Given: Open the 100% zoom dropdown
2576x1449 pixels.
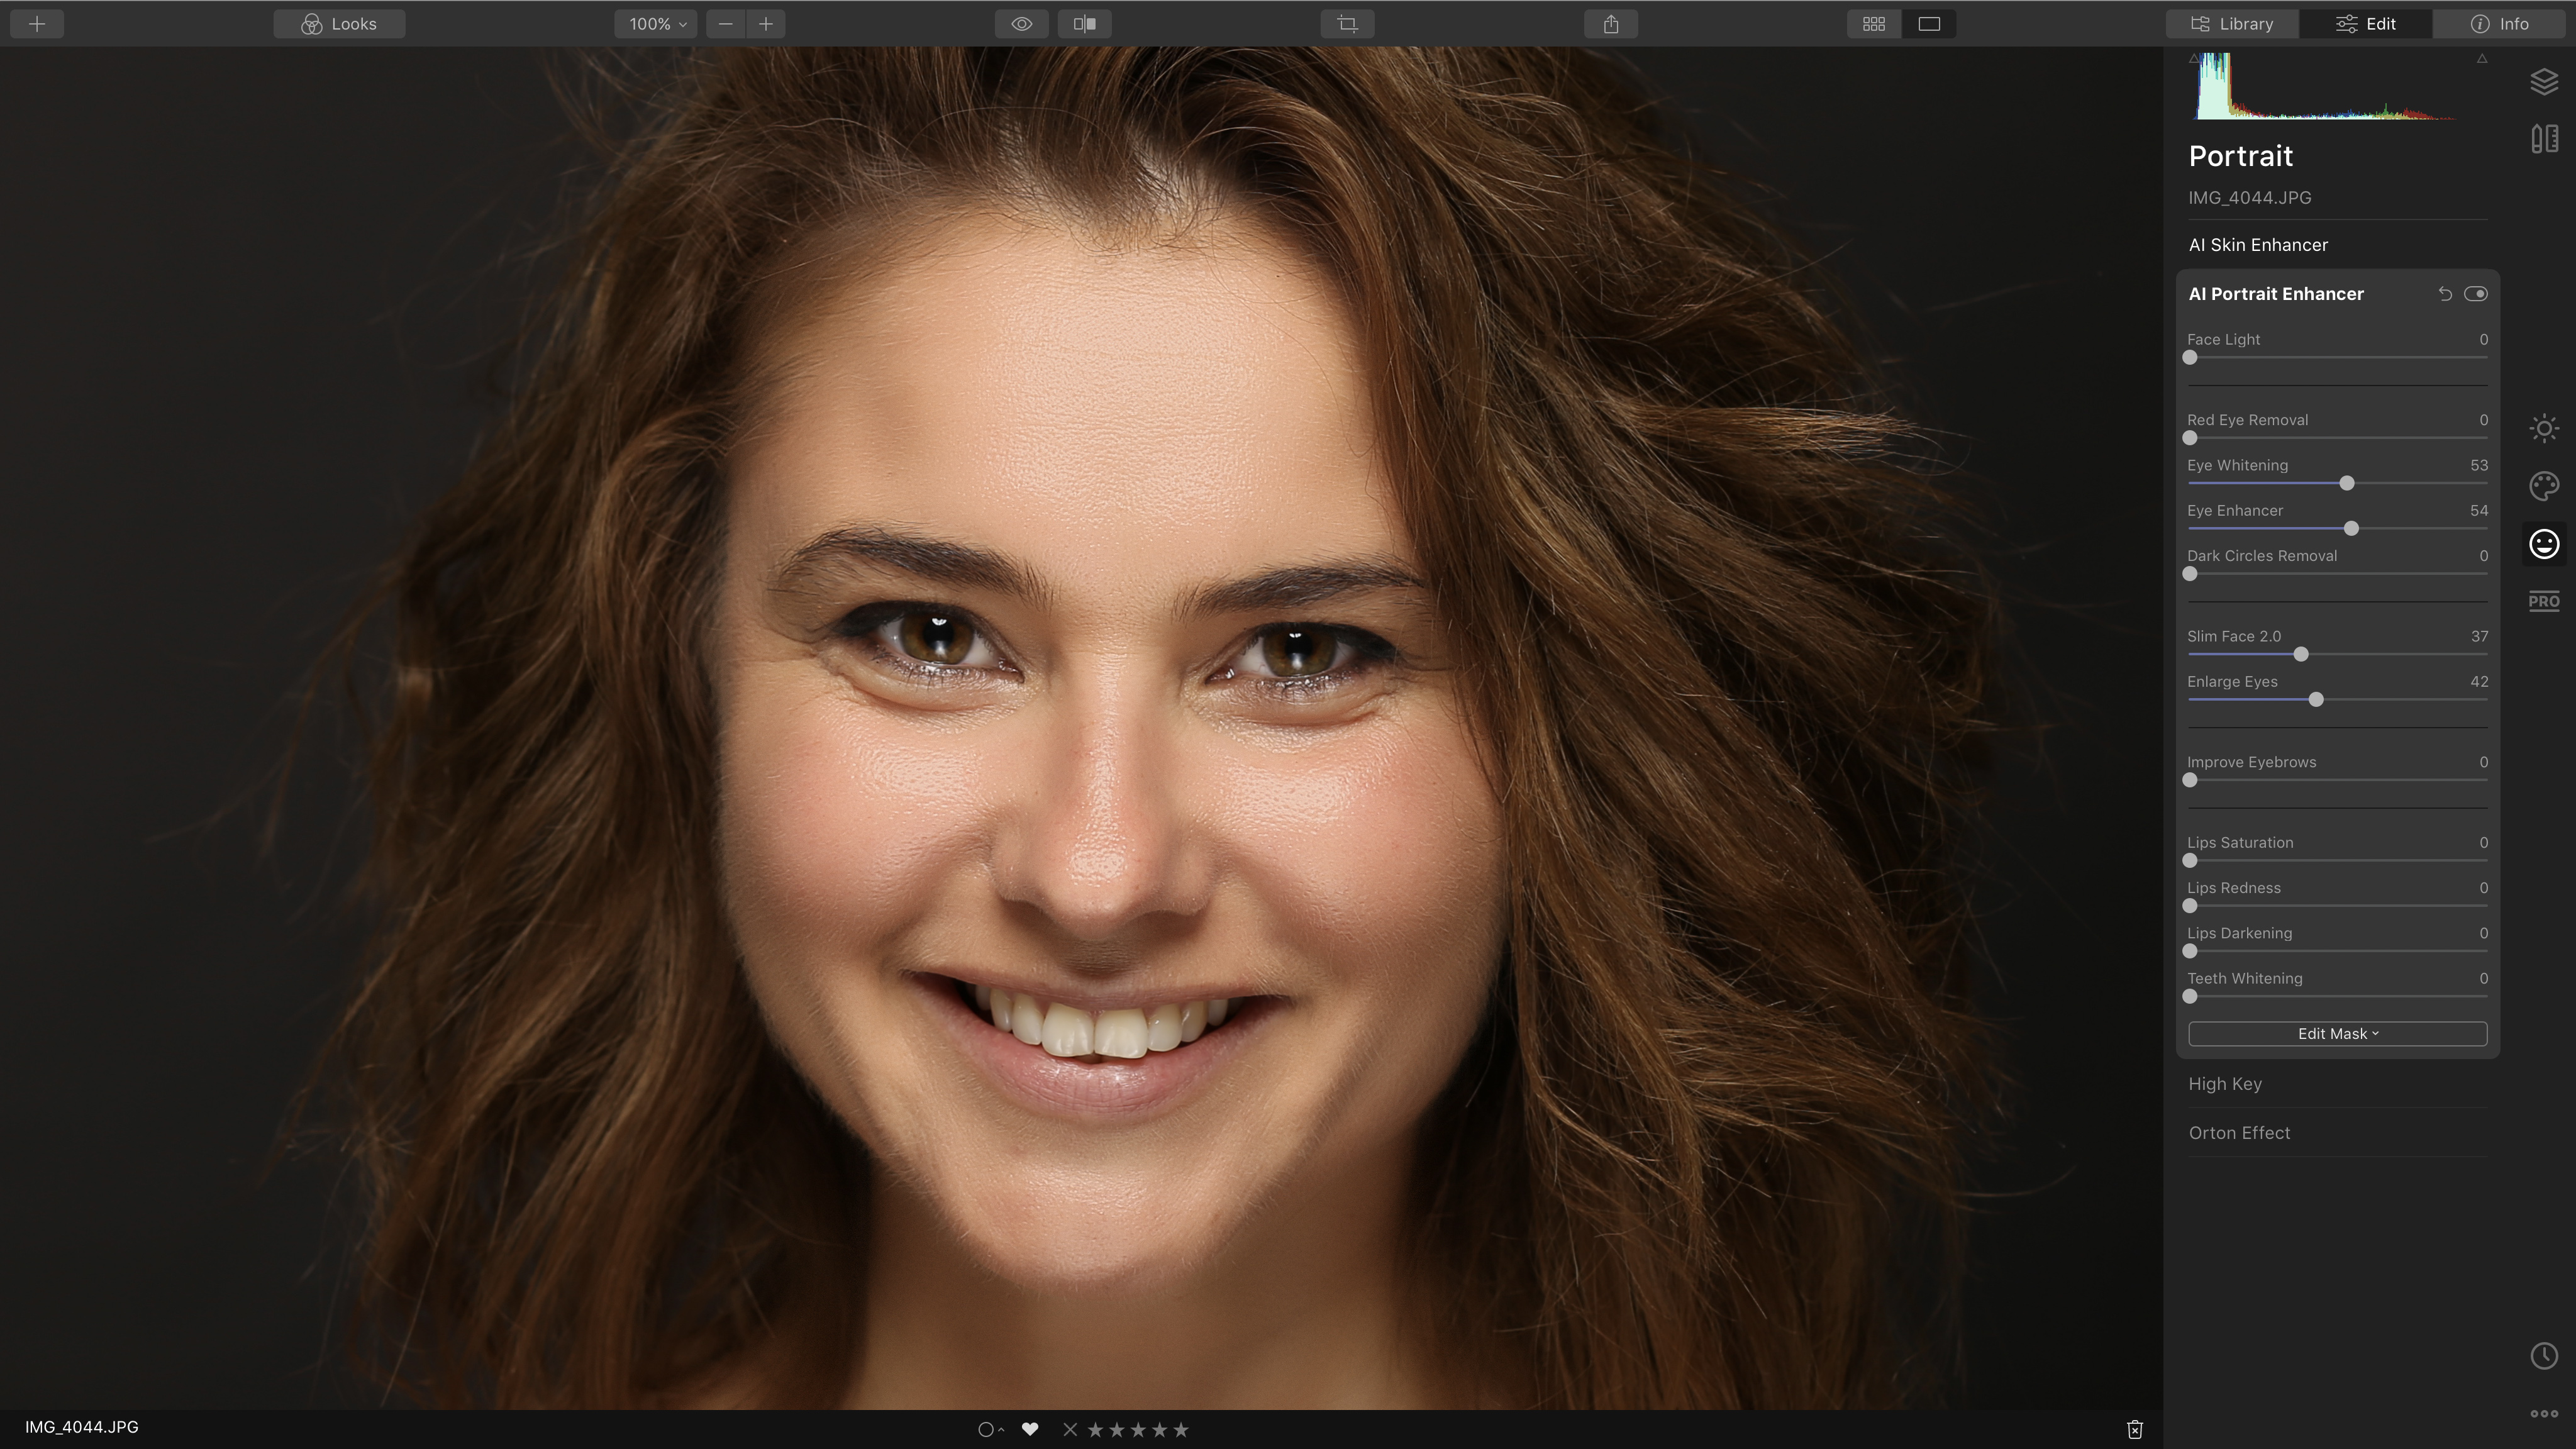Looking at the screenshot, I should [657, 24].
